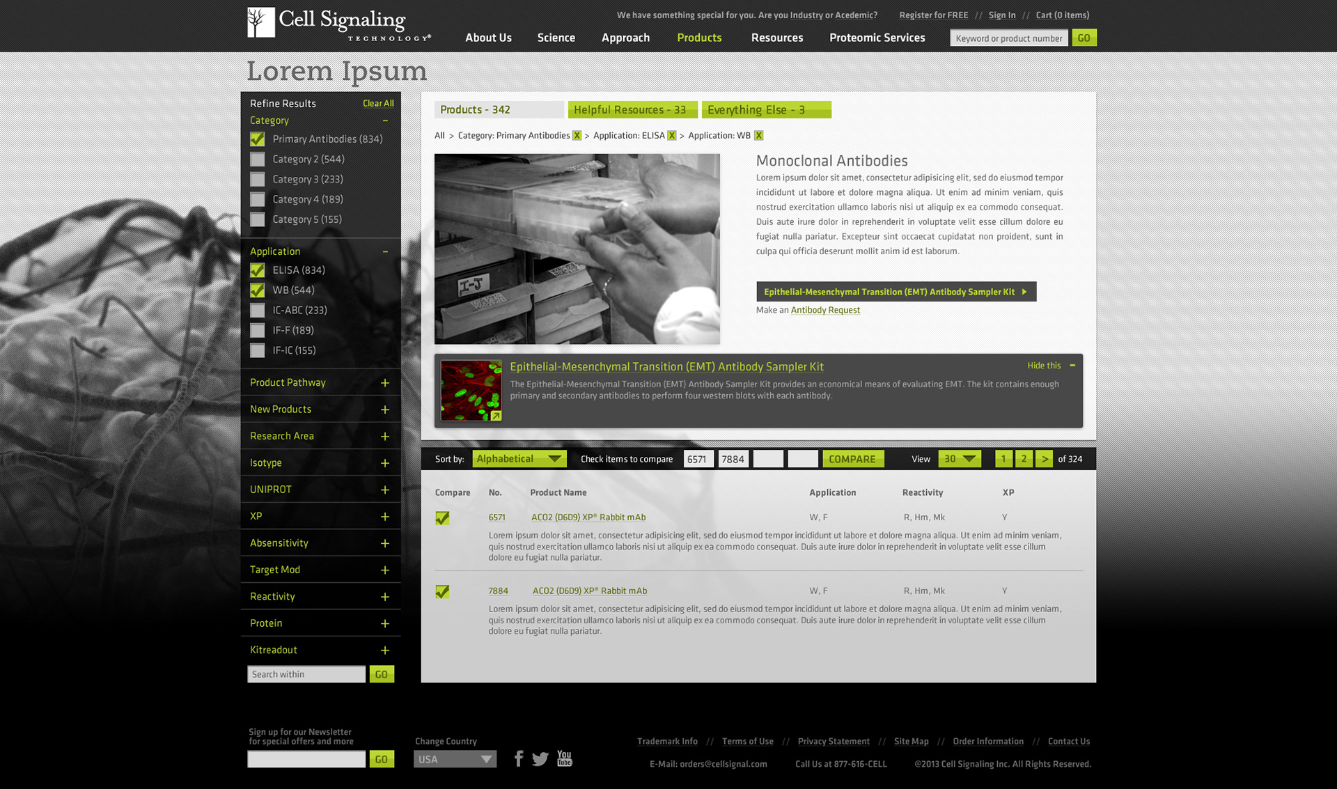
Task: Open the Science menu item
Action: (556, 38)
